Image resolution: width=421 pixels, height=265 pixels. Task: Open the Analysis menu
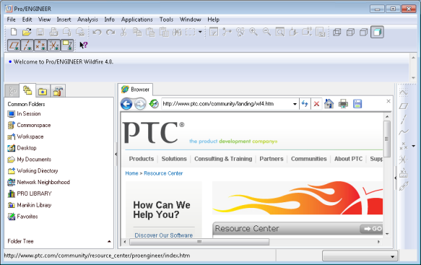87,19
